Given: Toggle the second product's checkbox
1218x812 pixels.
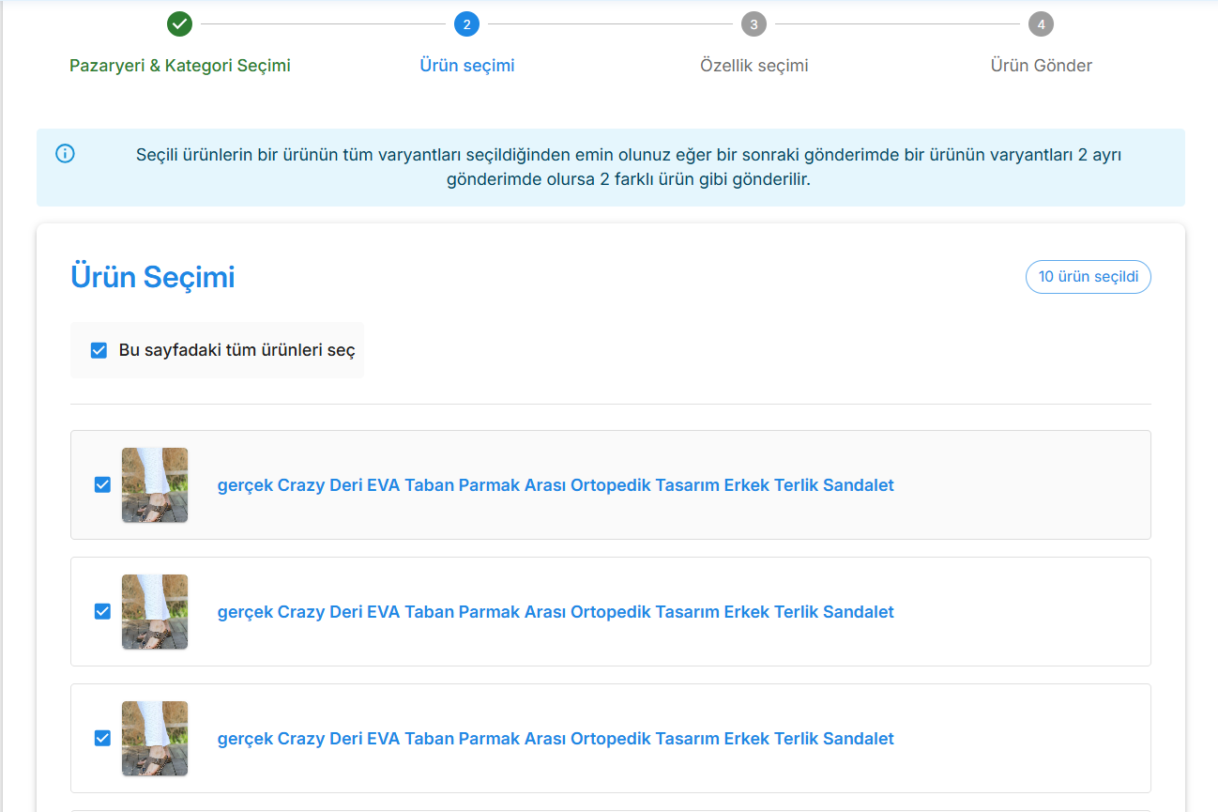Looking at the screenshot, I should [102, 612].
